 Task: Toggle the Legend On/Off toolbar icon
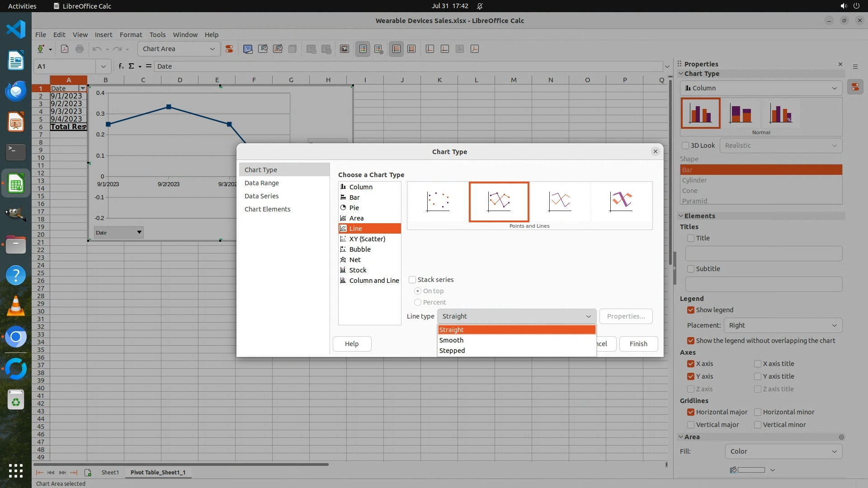pyautogui.click(x=363, y=49)
